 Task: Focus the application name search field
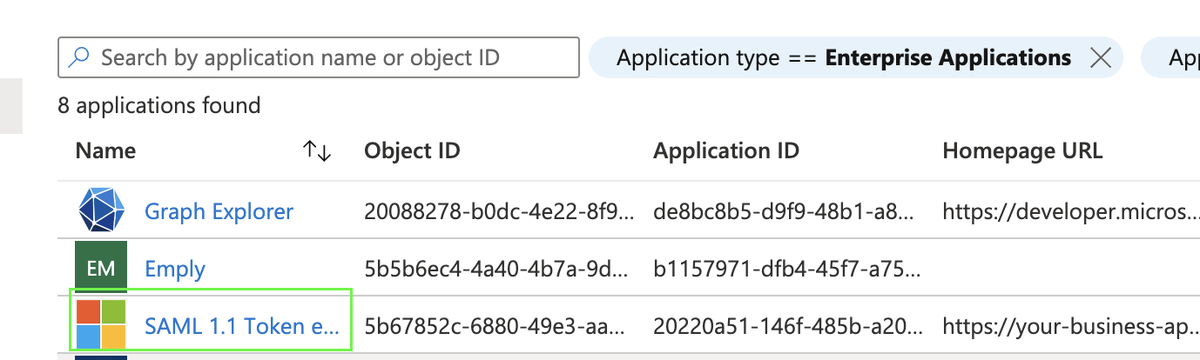[331, 58]
